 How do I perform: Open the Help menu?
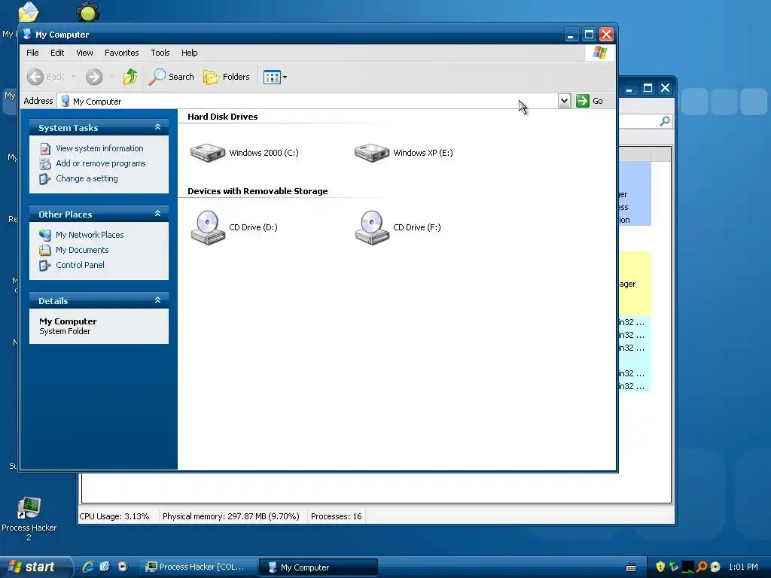(x=189, y=53)
